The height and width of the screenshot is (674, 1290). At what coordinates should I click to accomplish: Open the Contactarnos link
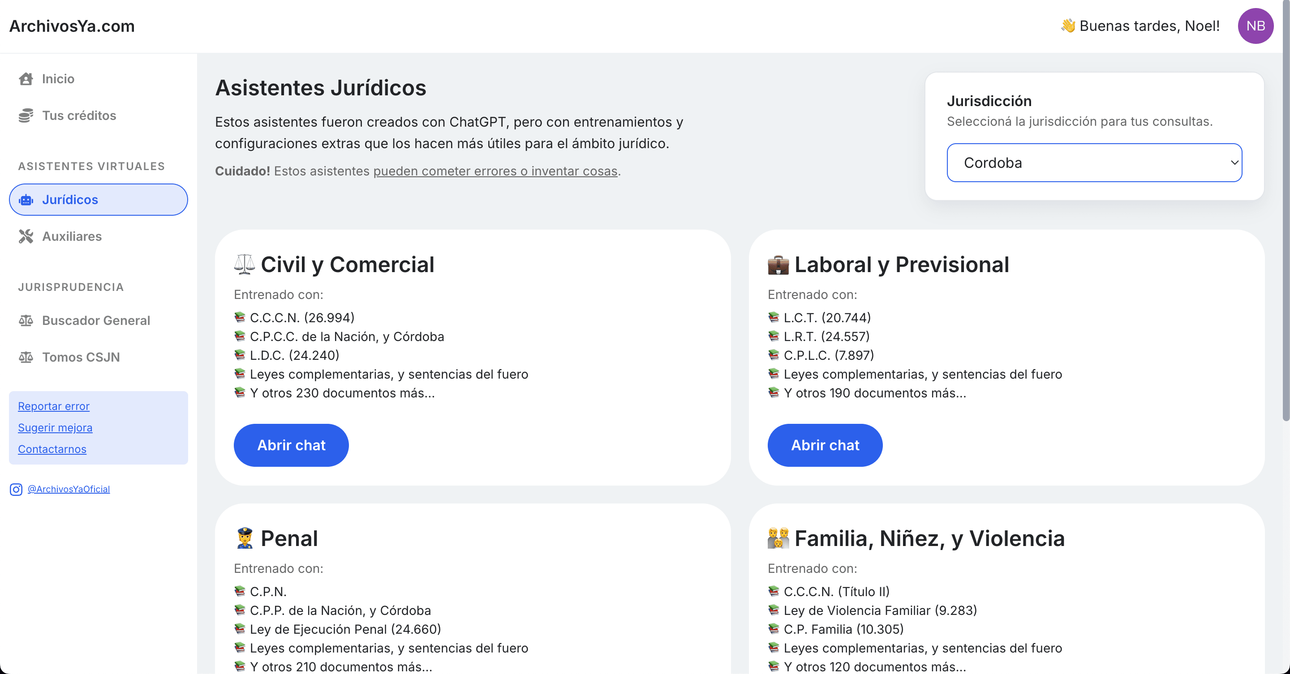pos(52,449)
